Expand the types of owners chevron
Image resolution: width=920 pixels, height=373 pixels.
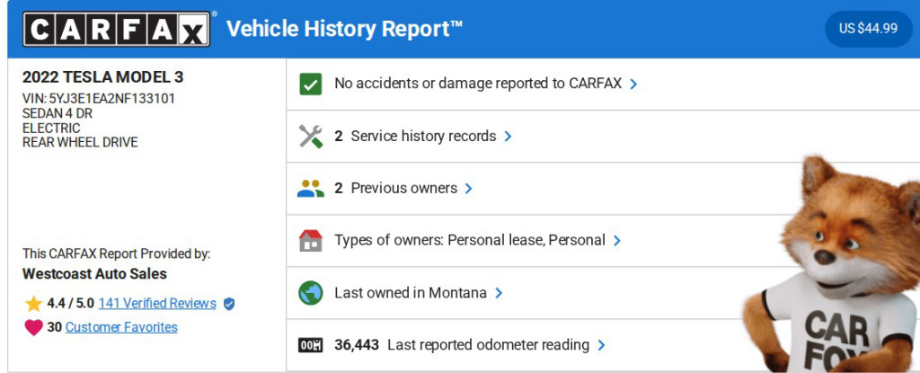(x=615, y=241)
